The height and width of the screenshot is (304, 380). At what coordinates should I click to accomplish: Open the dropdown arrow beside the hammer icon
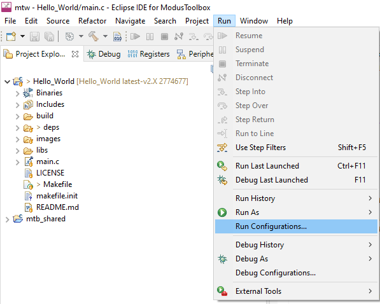coord(105,37)
